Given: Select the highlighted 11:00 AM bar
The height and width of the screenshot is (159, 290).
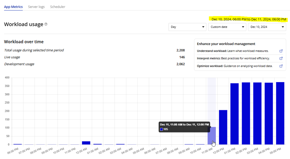Looking at the screenshot, I should tap(211, 136).
